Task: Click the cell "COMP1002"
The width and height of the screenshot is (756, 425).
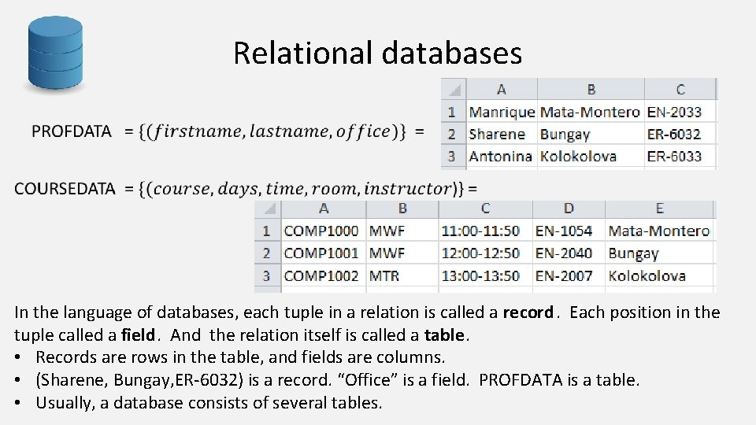Action: (x=324, y=275)
